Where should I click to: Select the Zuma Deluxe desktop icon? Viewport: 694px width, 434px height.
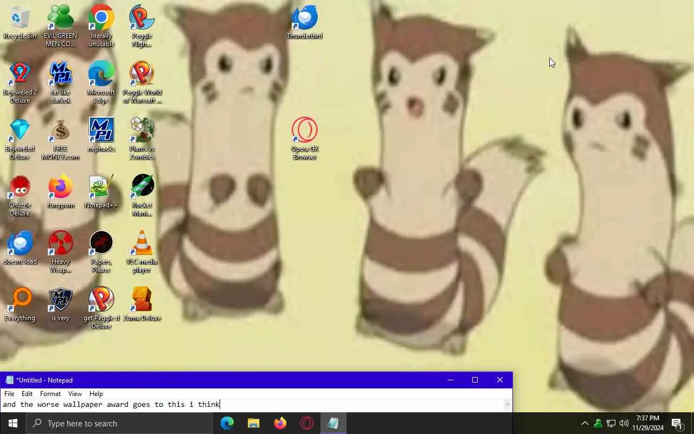(142, 304)
